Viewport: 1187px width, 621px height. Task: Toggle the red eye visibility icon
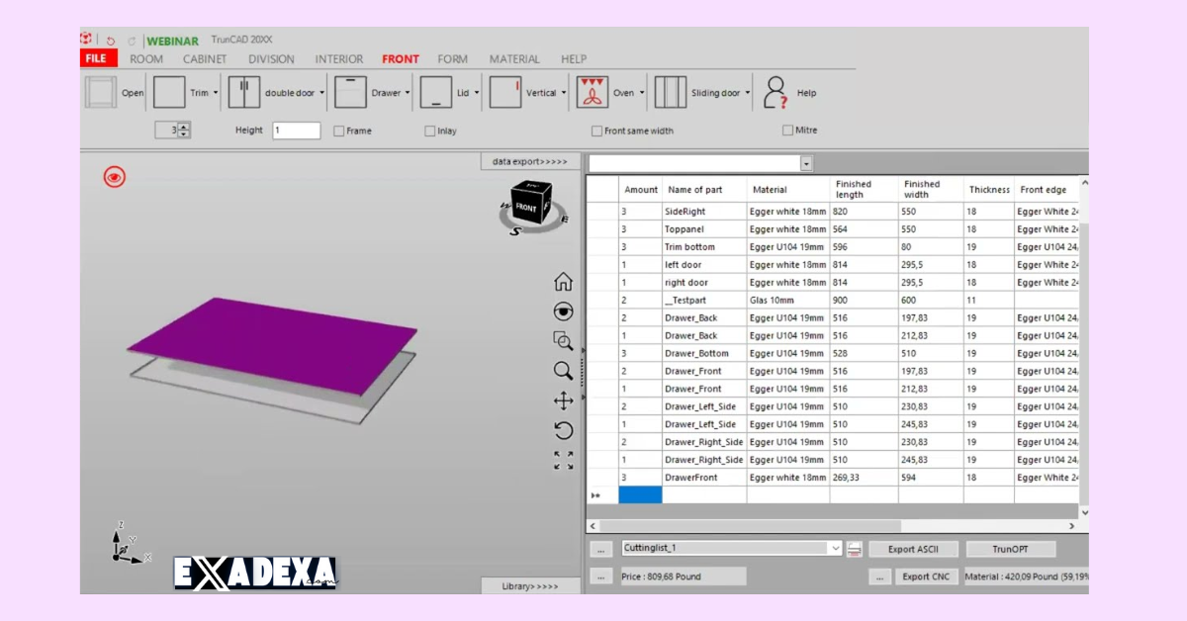point(114,175)
